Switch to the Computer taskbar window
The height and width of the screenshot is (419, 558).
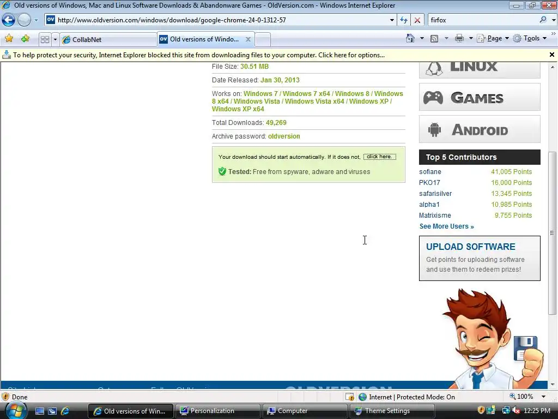(x=305, y=411)
